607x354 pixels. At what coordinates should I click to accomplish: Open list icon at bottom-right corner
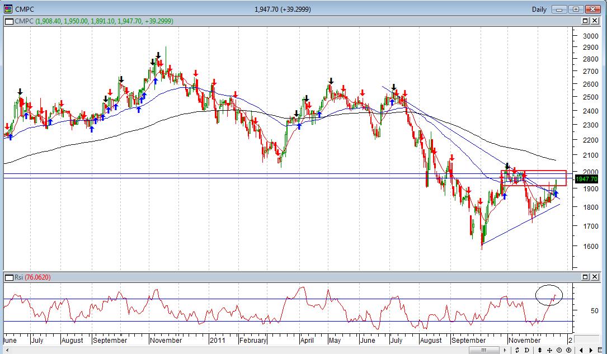tap(600, 350)
